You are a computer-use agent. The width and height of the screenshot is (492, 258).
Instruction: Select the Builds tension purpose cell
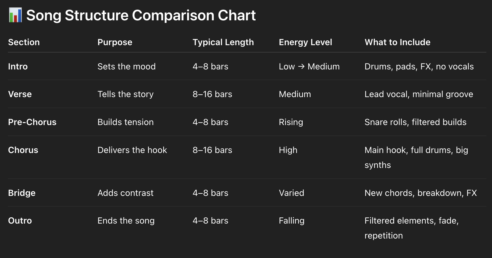point(125,122)
